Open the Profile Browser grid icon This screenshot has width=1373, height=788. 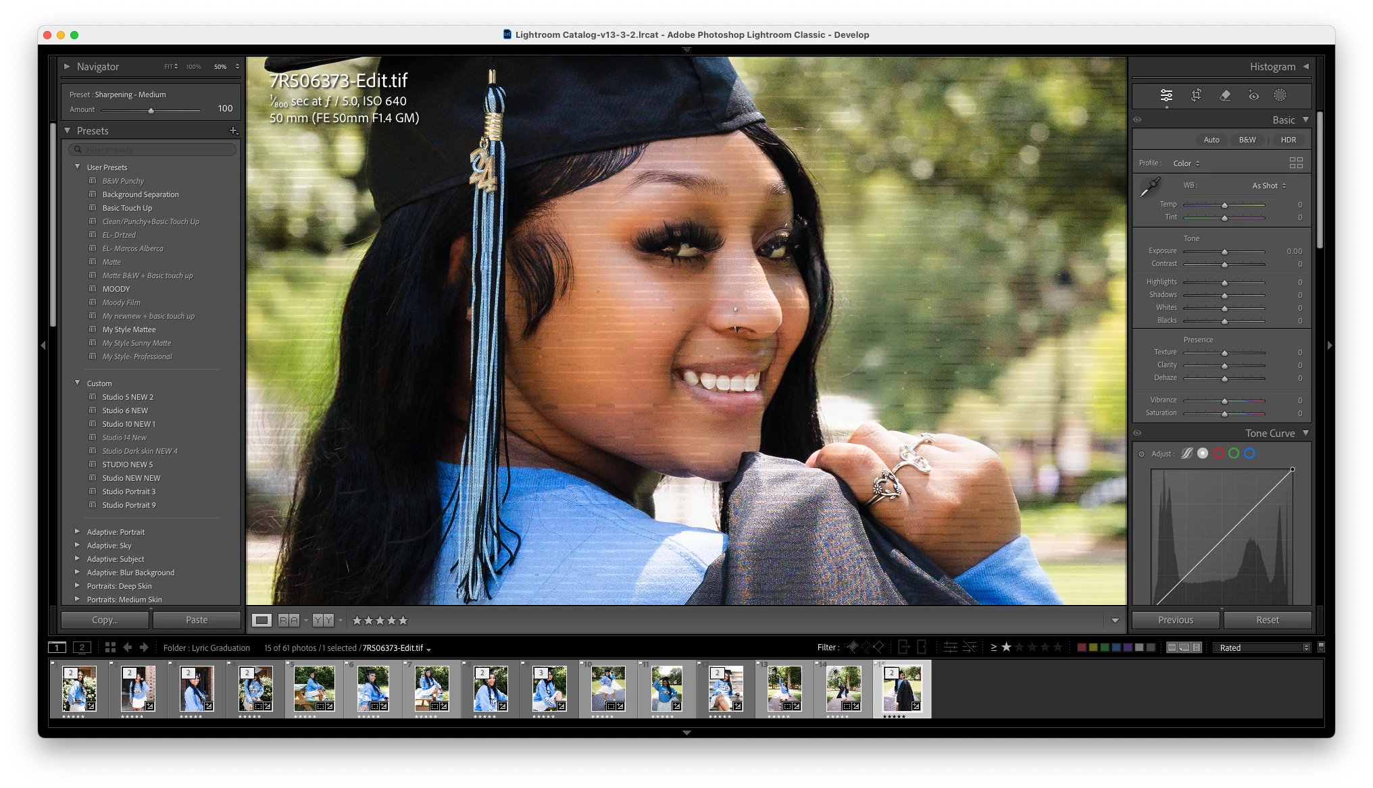pos(1295,163)
